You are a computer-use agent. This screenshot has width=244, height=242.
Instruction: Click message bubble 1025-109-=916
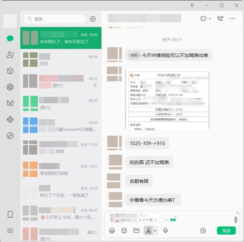(x=147, y=143)
